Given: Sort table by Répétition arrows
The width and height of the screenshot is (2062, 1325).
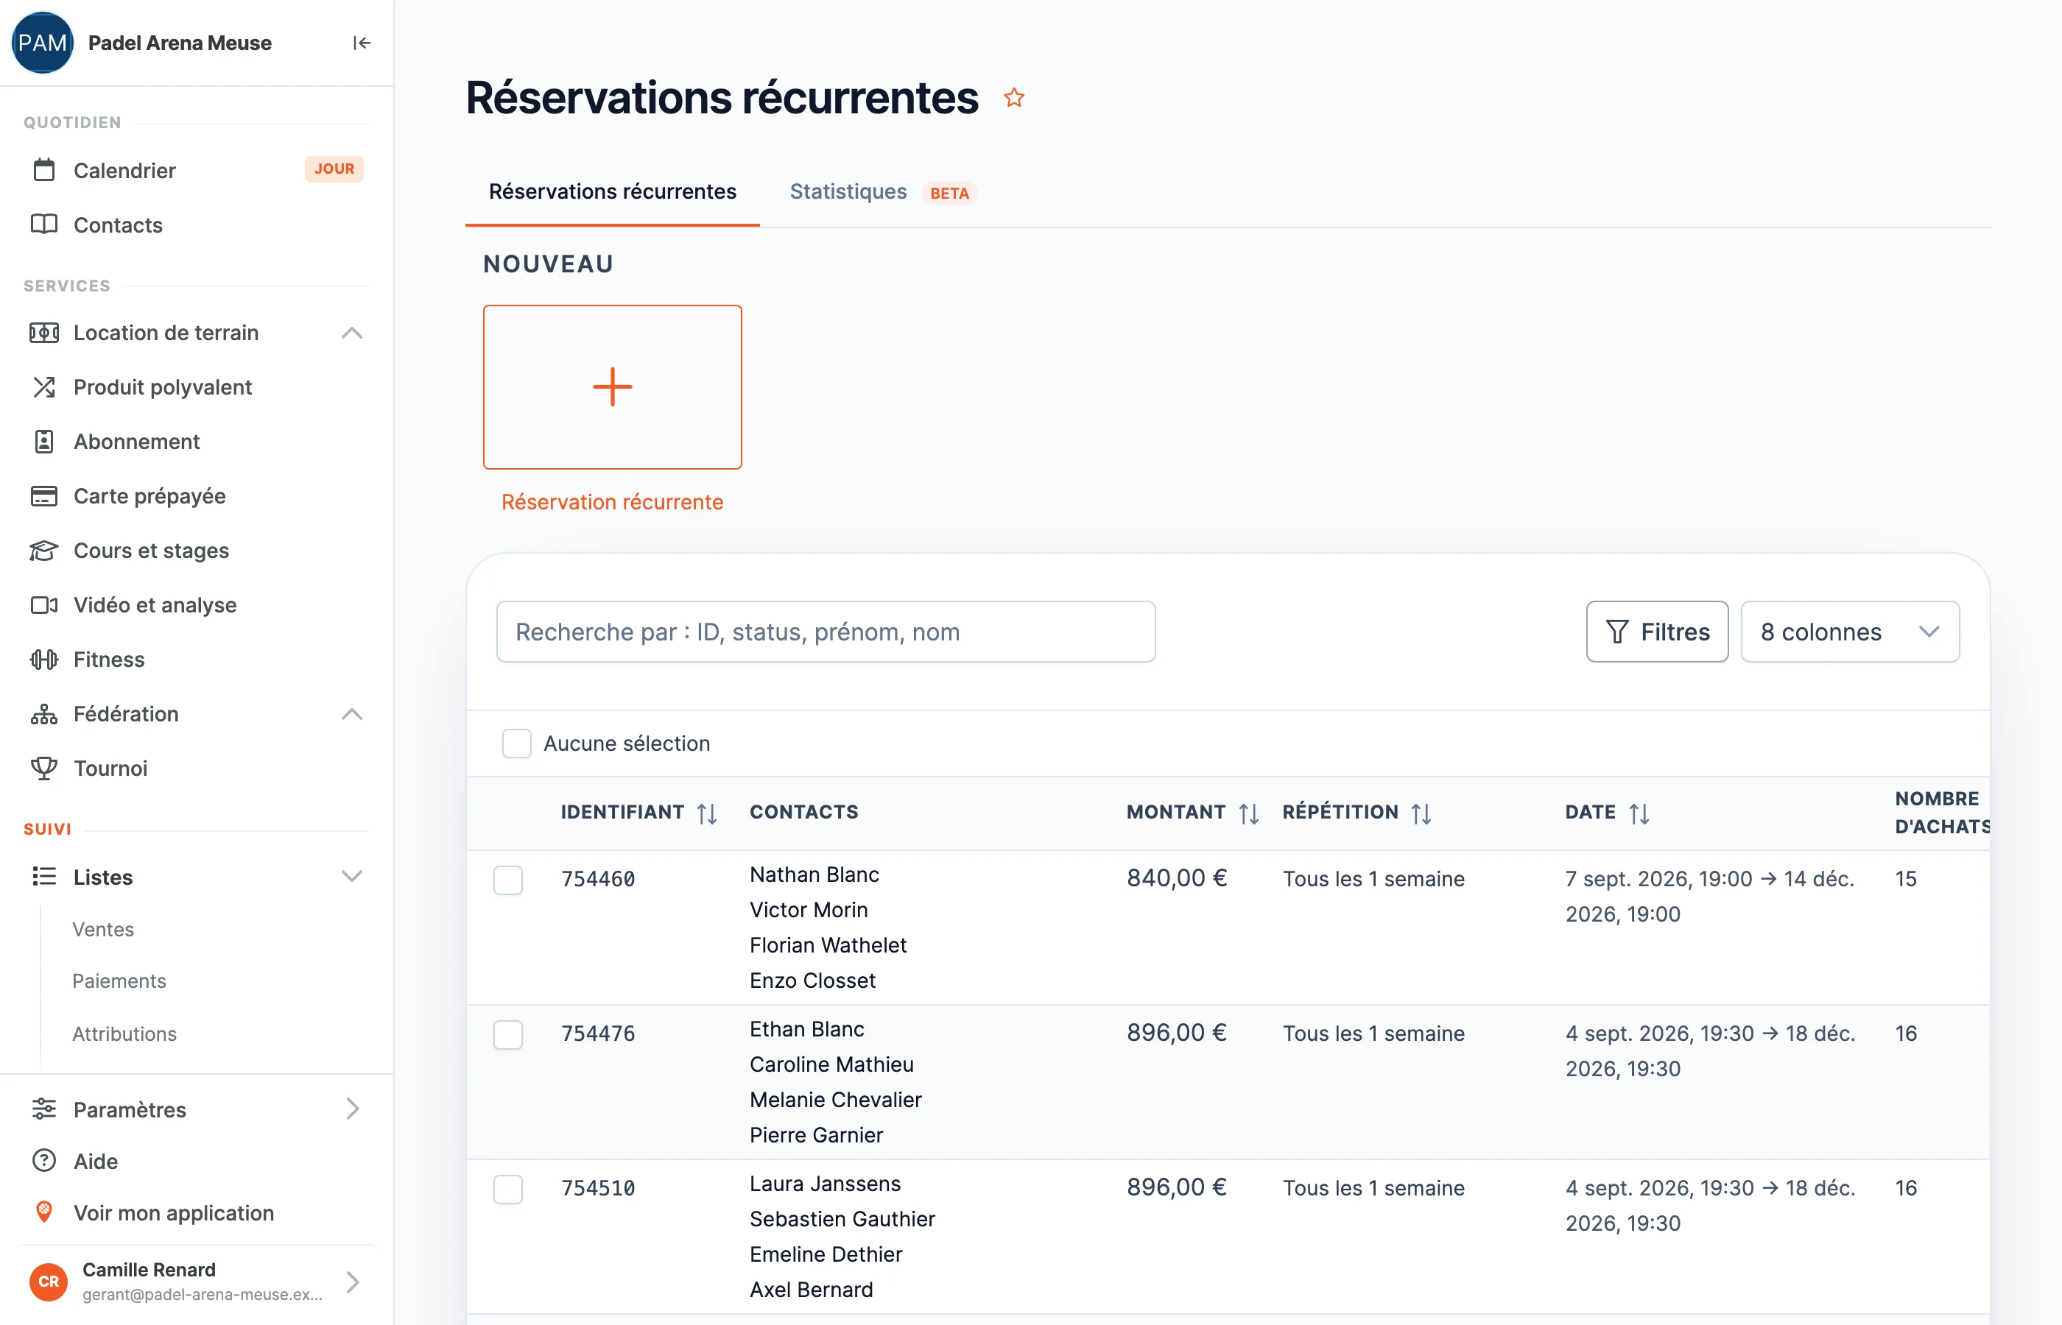Looking at the screenshot, I should click(1422, 813).
